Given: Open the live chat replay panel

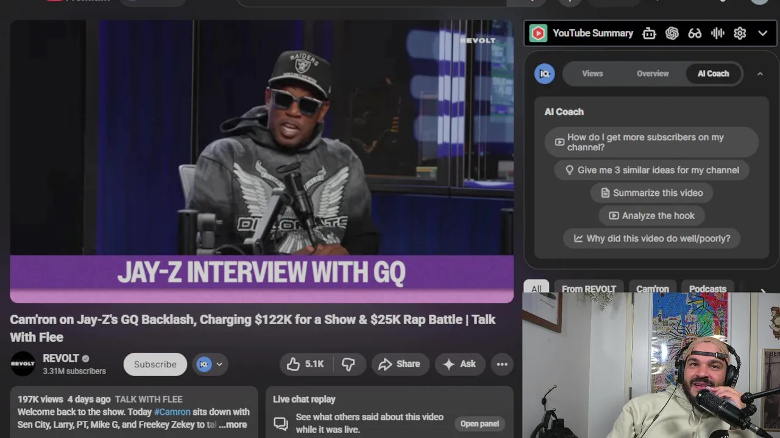Looking at the screenshot, I should [x=480, y=423].
